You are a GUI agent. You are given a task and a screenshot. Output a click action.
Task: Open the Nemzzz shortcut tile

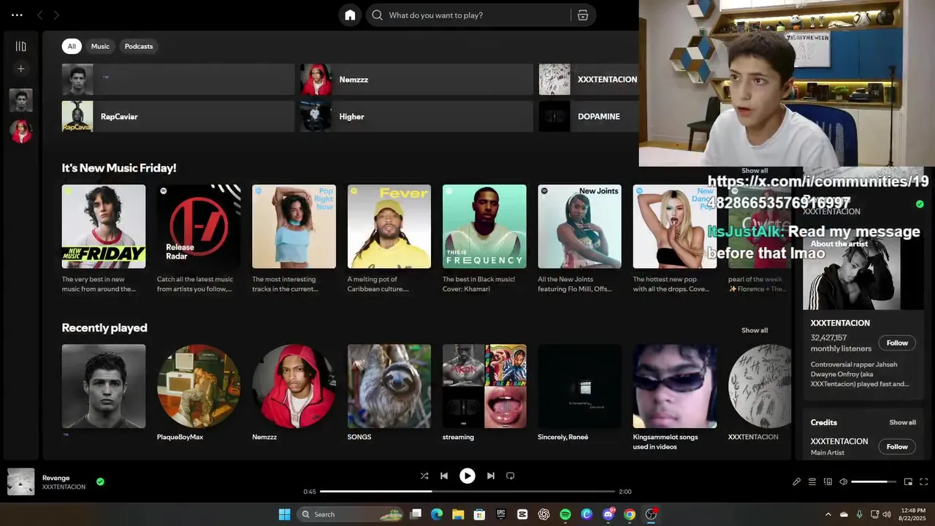coord(416,79)
